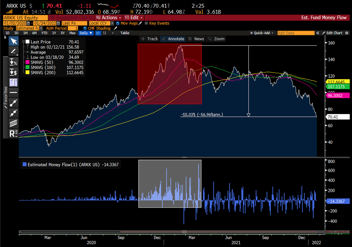This screenshot has width=352, height=247.
Task: Click the Edit Chart button
Action: pos(332,33)
